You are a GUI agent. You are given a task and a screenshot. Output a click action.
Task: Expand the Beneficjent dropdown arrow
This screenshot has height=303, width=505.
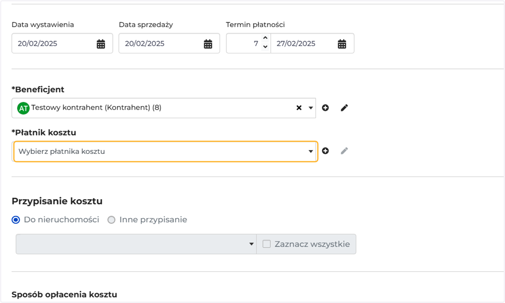click(x=311, y=108)
